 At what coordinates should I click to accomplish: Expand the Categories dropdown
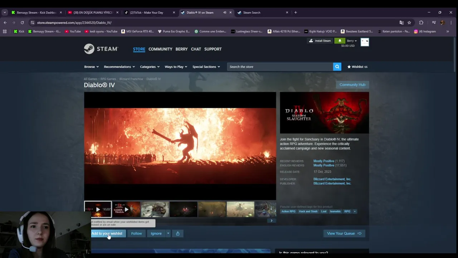150,67
